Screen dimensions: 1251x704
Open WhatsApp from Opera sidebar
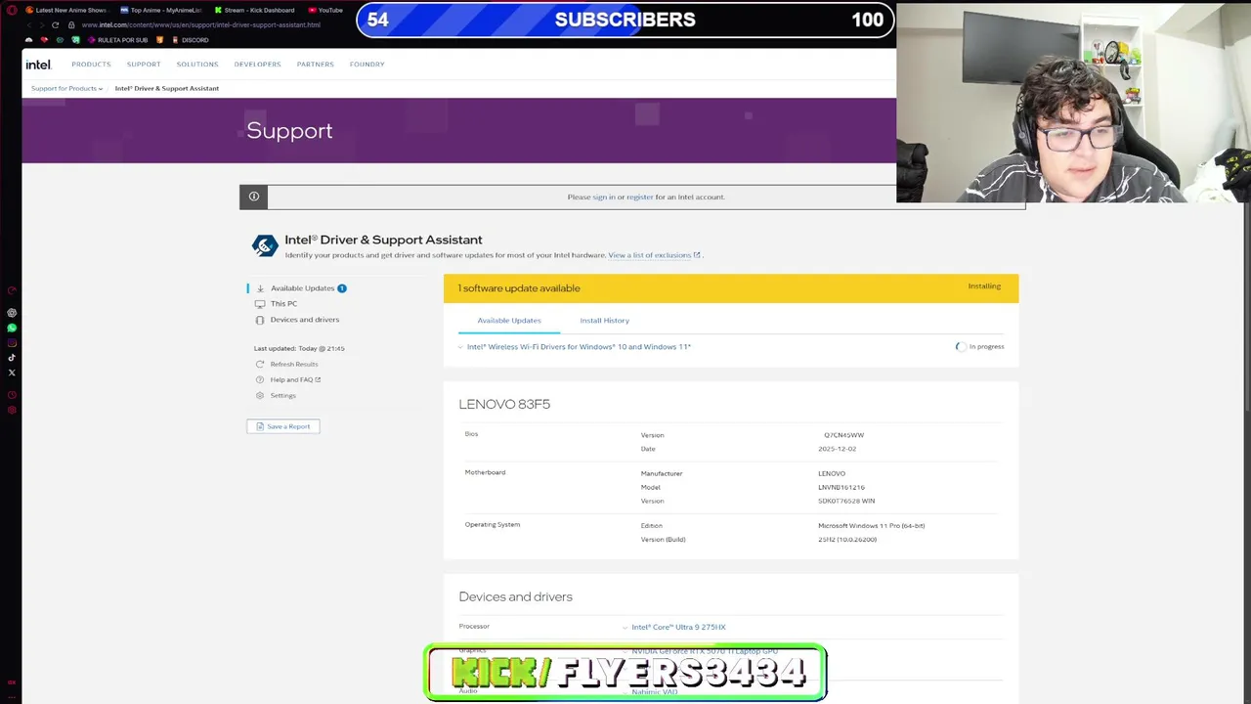click(x=12, y=328)
